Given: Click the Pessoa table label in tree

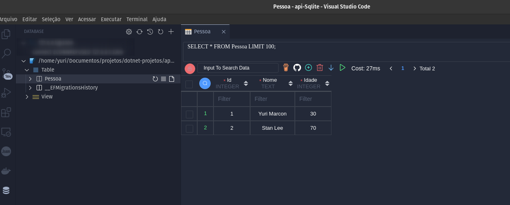Looking at the screenshot, I should click(x=53, y=79).
